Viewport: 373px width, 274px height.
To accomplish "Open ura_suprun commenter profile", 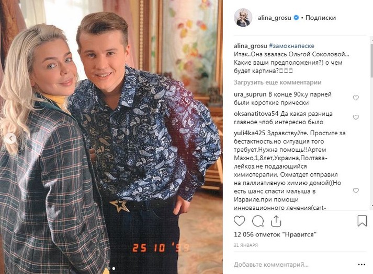I will click(250, 94).
